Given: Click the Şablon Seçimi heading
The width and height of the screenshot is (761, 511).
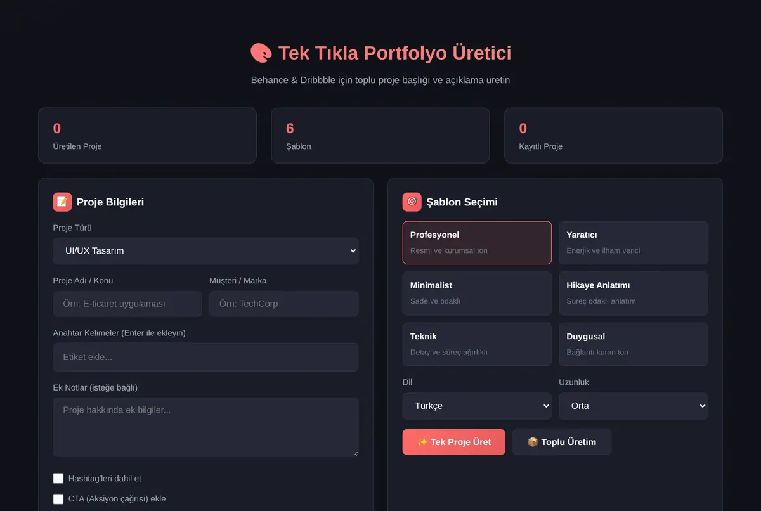Looking at the screenshot, I should (462, 202).
